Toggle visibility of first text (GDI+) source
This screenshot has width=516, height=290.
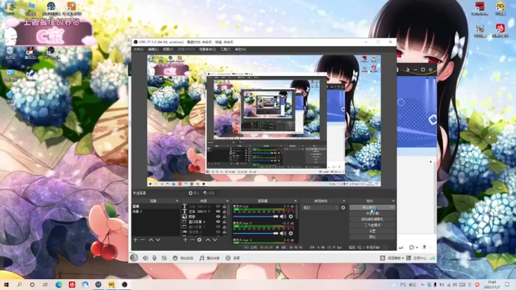pyautogui.click(x=218, y=206)
